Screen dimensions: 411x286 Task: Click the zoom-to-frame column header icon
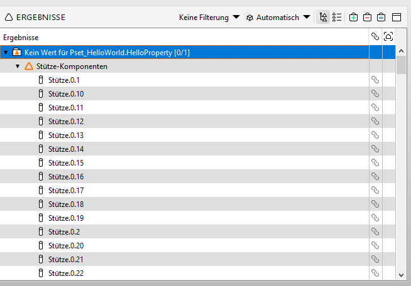(388, 36)
